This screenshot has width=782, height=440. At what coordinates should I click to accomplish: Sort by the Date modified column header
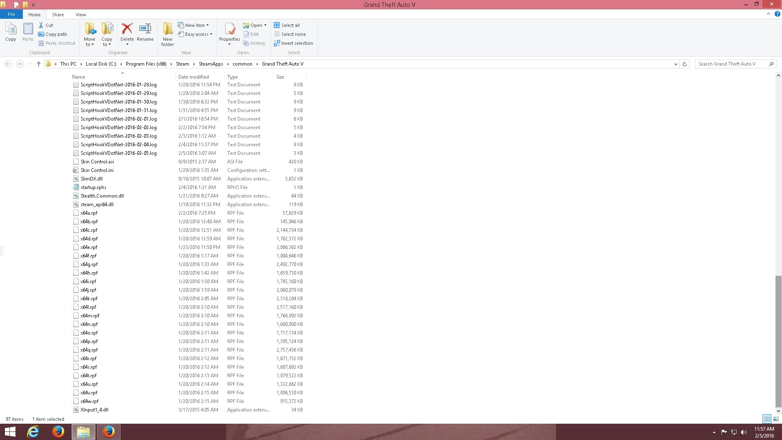click(193, 77)
